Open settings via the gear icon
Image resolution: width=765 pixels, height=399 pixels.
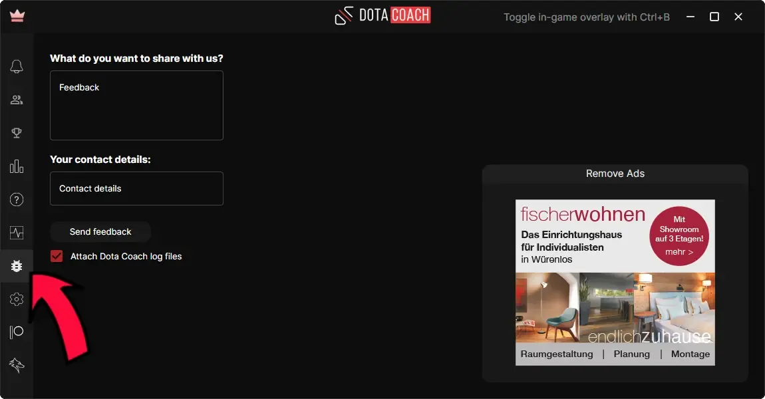point(17,299)
